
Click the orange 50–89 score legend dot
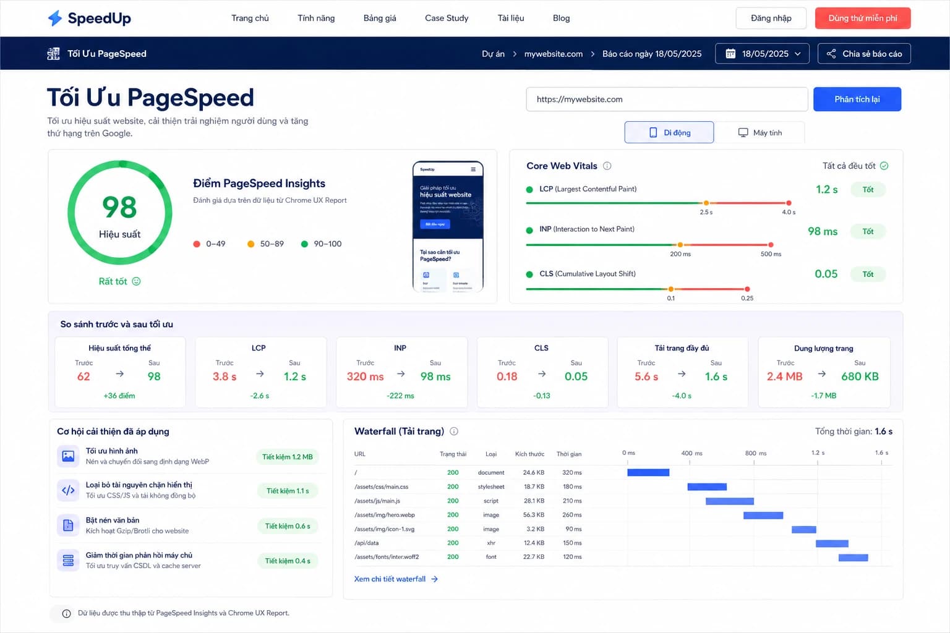pos(250,244)
